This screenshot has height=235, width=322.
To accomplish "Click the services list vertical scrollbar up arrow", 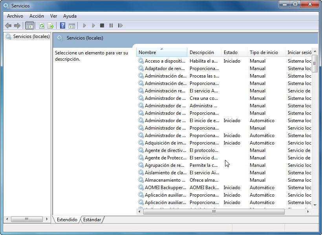I will 315,51.
